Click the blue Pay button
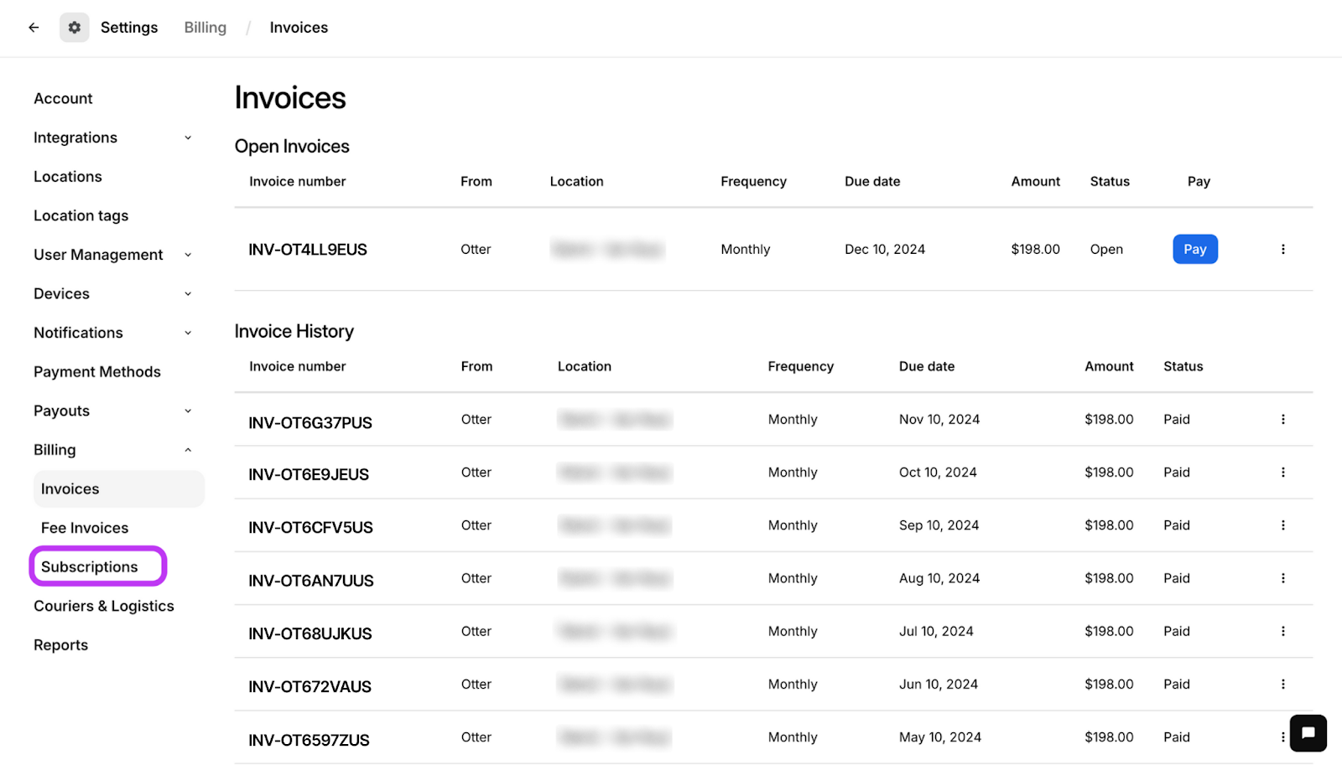Screen dimensions: 1342x765 point(1195,249)
